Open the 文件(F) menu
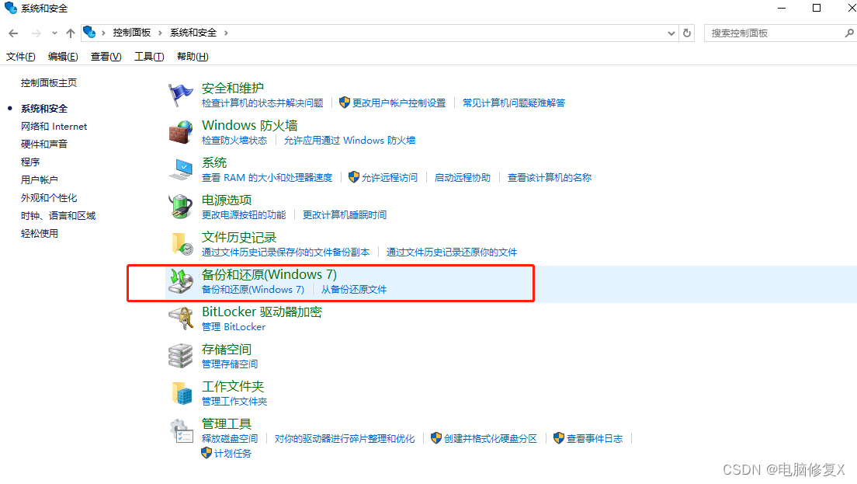 21,57
